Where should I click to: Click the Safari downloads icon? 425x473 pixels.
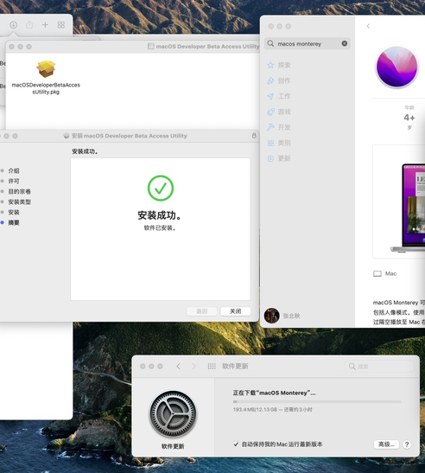[x=13, y=25]
